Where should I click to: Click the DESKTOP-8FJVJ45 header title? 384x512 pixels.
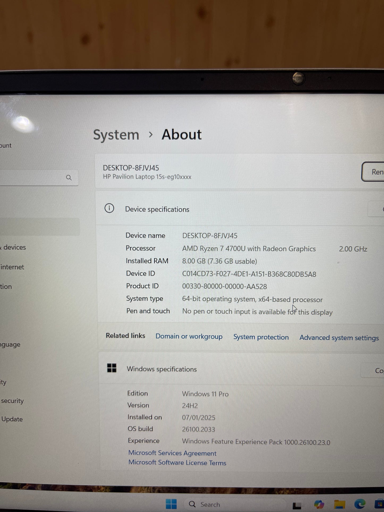click(x=131, y=168)
